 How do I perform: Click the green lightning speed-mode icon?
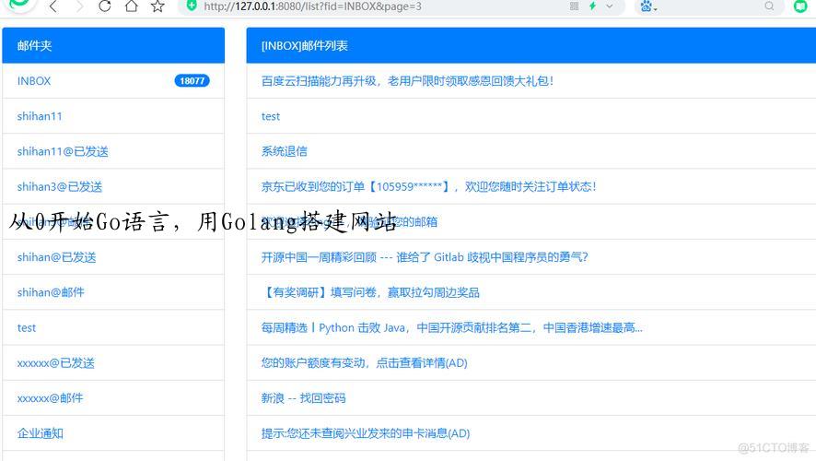(592, 6)
